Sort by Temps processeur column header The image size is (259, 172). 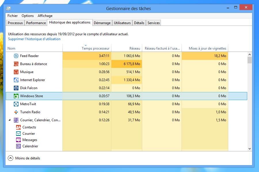(96, 48)
